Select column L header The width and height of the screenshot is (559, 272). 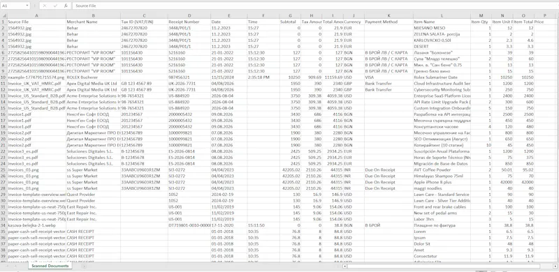pyautogui.click(x=442, y=15)
